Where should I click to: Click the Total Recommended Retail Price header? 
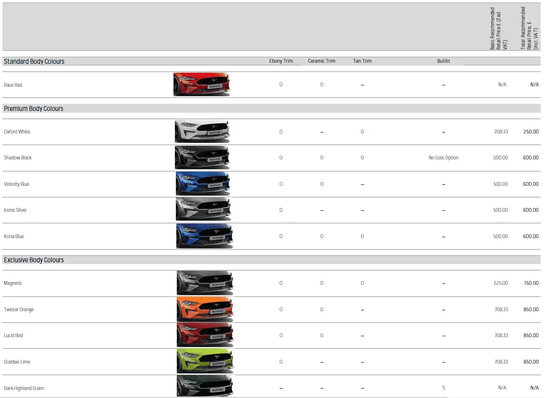click(529, 28)
